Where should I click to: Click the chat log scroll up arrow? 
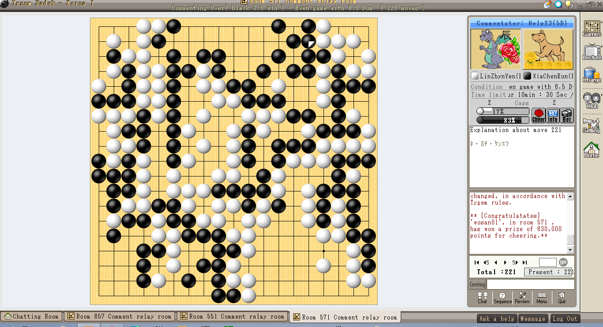570,196
